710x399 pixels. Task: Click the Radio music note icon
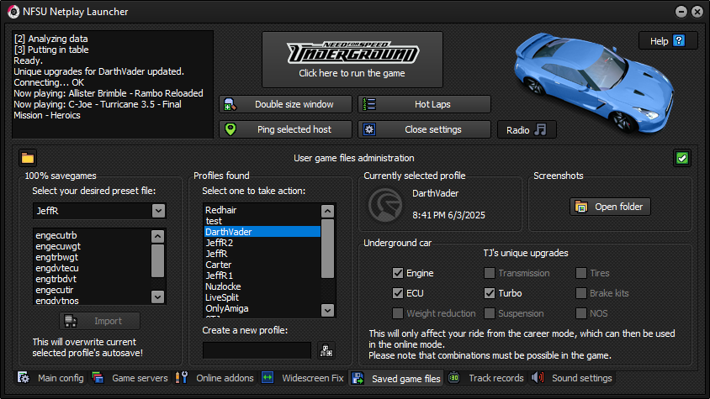(x=540, y=130)
